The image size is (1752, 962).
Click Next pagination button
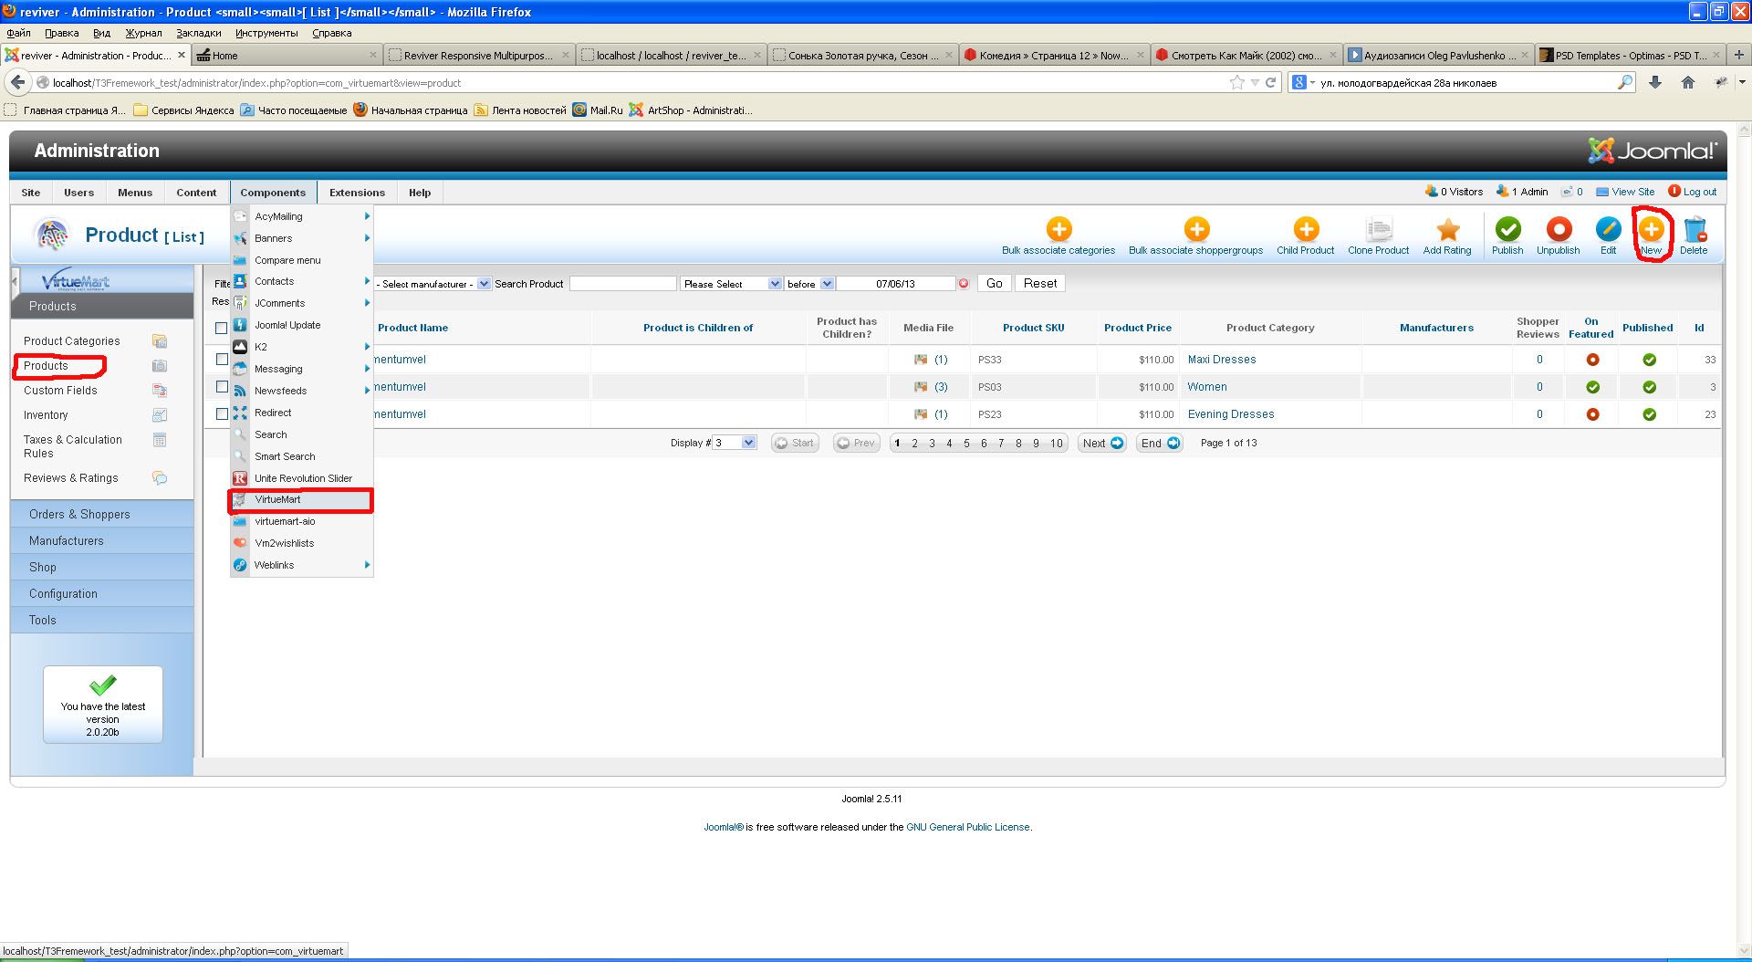pos(1102,444)
